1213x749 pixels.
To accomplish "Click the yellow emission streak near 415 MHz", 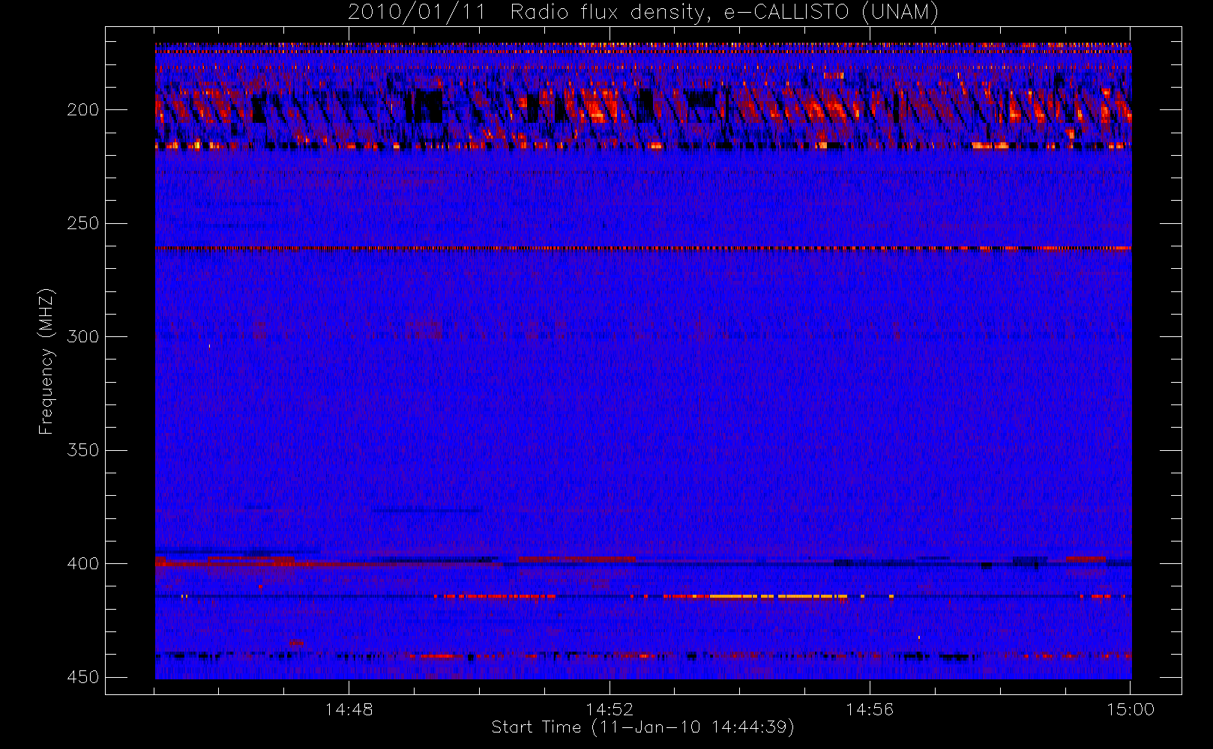I will coord(778,596).
